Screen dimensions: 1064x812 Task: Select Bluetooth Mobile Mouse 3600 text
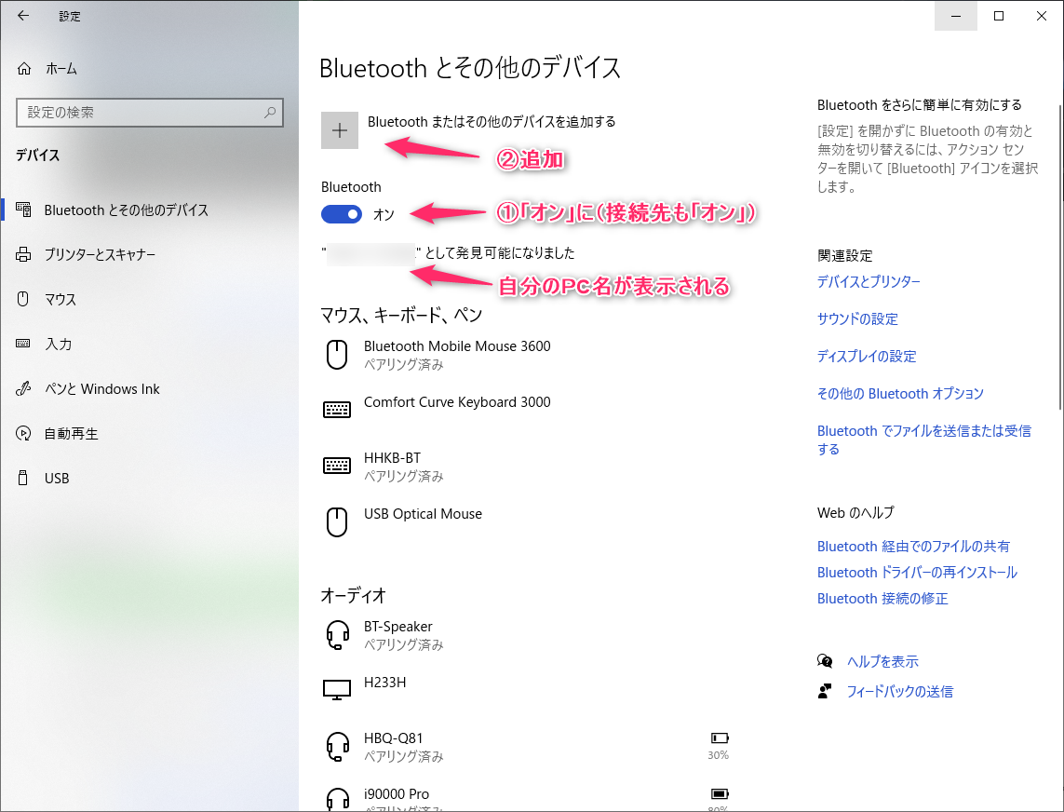click(457, 346)
